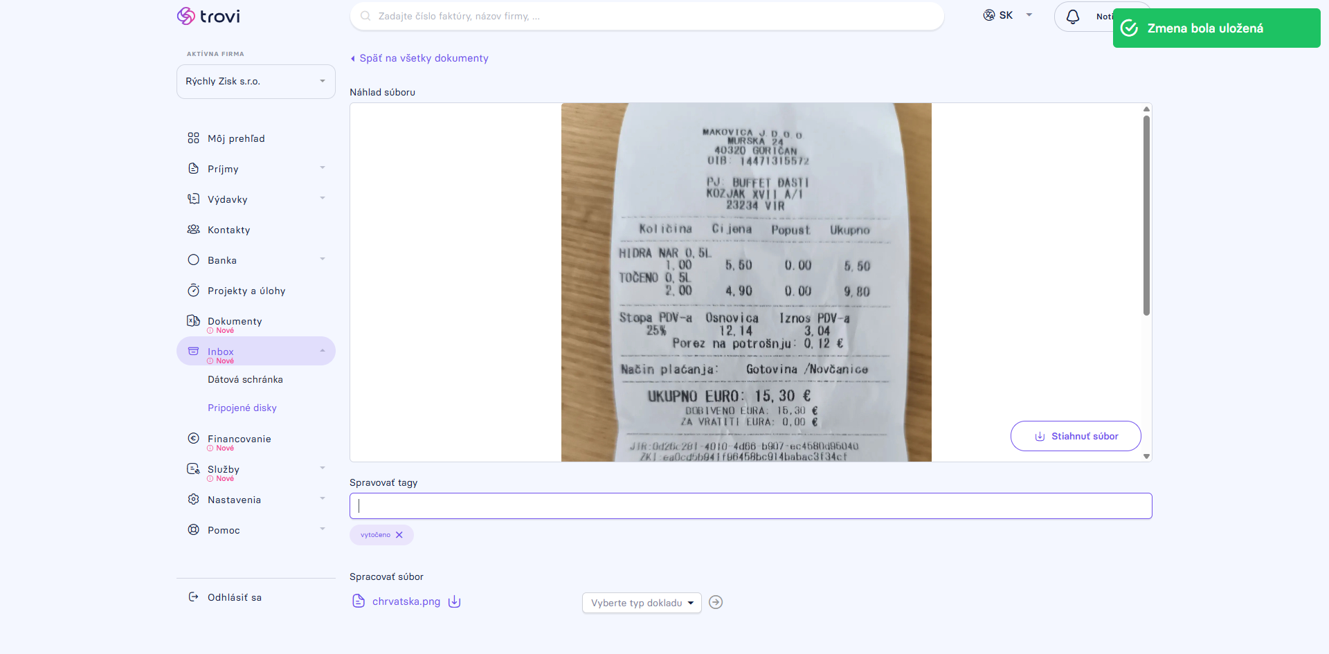
Task: Click the Dokumenty sidebar icon
Action: (x=193, y=320)
